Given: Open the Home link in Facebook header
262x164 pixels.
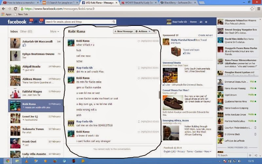Looking at the screenshot, I should click(x=193, y=22).
